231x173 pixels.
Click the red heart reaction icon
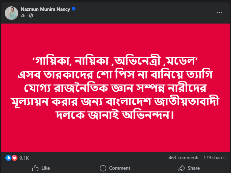[14, 158]
